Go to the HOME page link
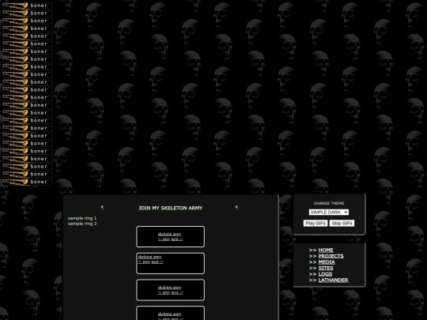Viewport: 427px width, 320px height. pyautogui.click(x=326, y=250)
